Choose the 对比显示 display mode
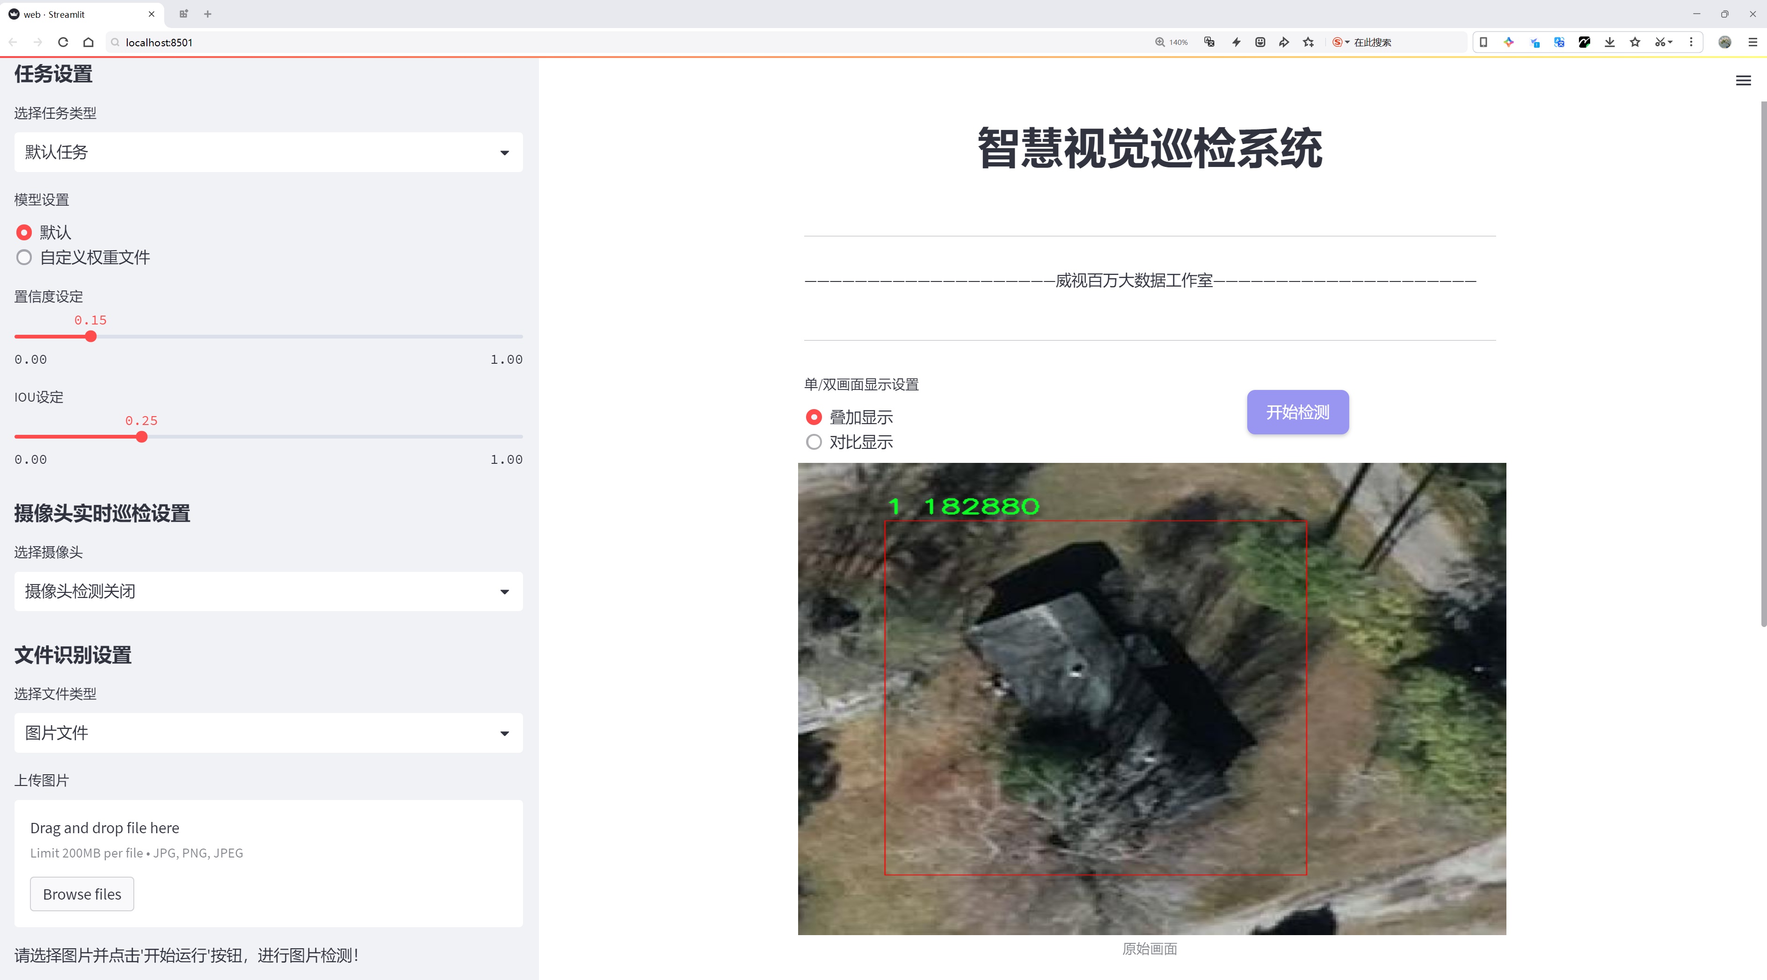Screen dimensions: 1767x980 pos(814,442)
